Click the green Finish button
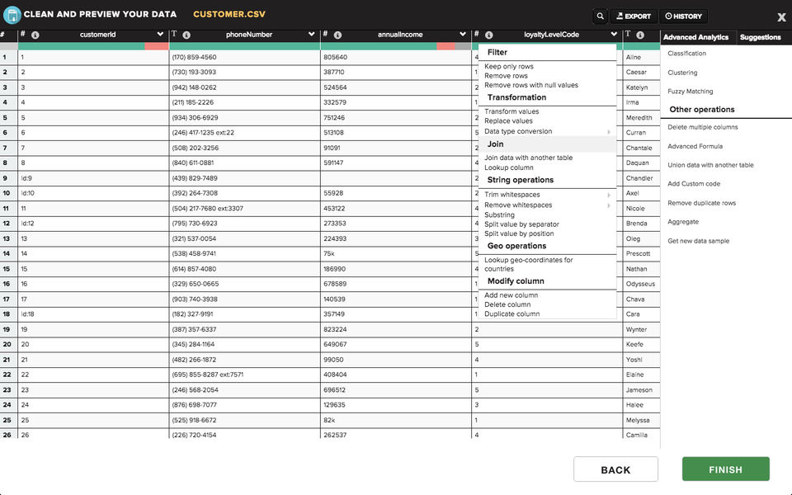792x495 pixels. tap(725, 469)
